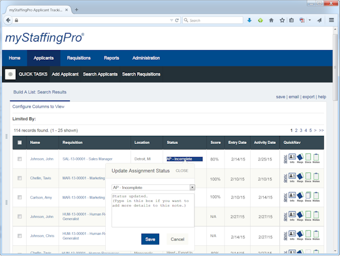The height and width of the screenshot is (256, 340).
Task: Check the box for Johnson, John Sales Manager row
Action: [x=19, y=159]
